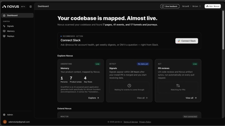
Task: Click the Dashboard home icon
Action: point(4,15)
